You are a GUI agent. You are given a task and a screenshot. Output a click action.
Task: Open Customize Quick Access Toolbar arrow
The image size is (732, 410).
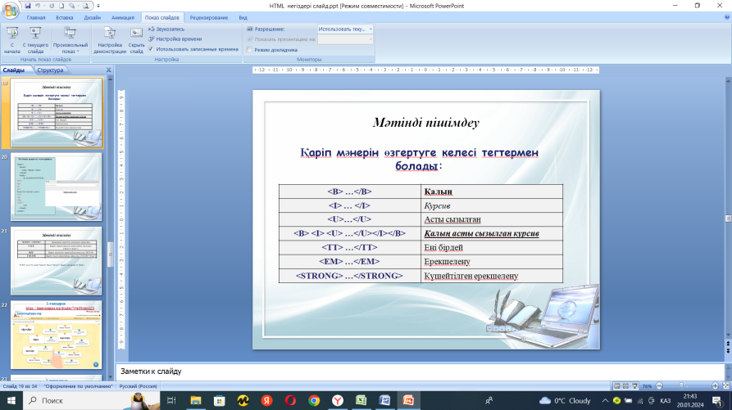point(98,6)
